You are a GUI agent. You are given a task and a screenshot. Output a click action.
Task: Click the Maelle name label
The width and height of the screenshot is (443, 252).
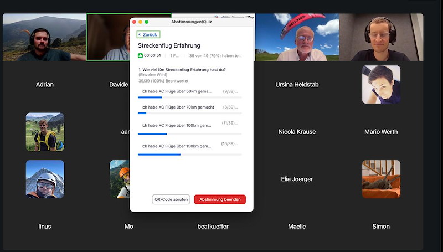click(x=297, y=227)
